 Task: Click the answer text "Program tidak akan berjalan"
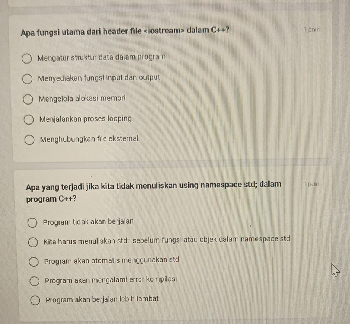point(88,222)
